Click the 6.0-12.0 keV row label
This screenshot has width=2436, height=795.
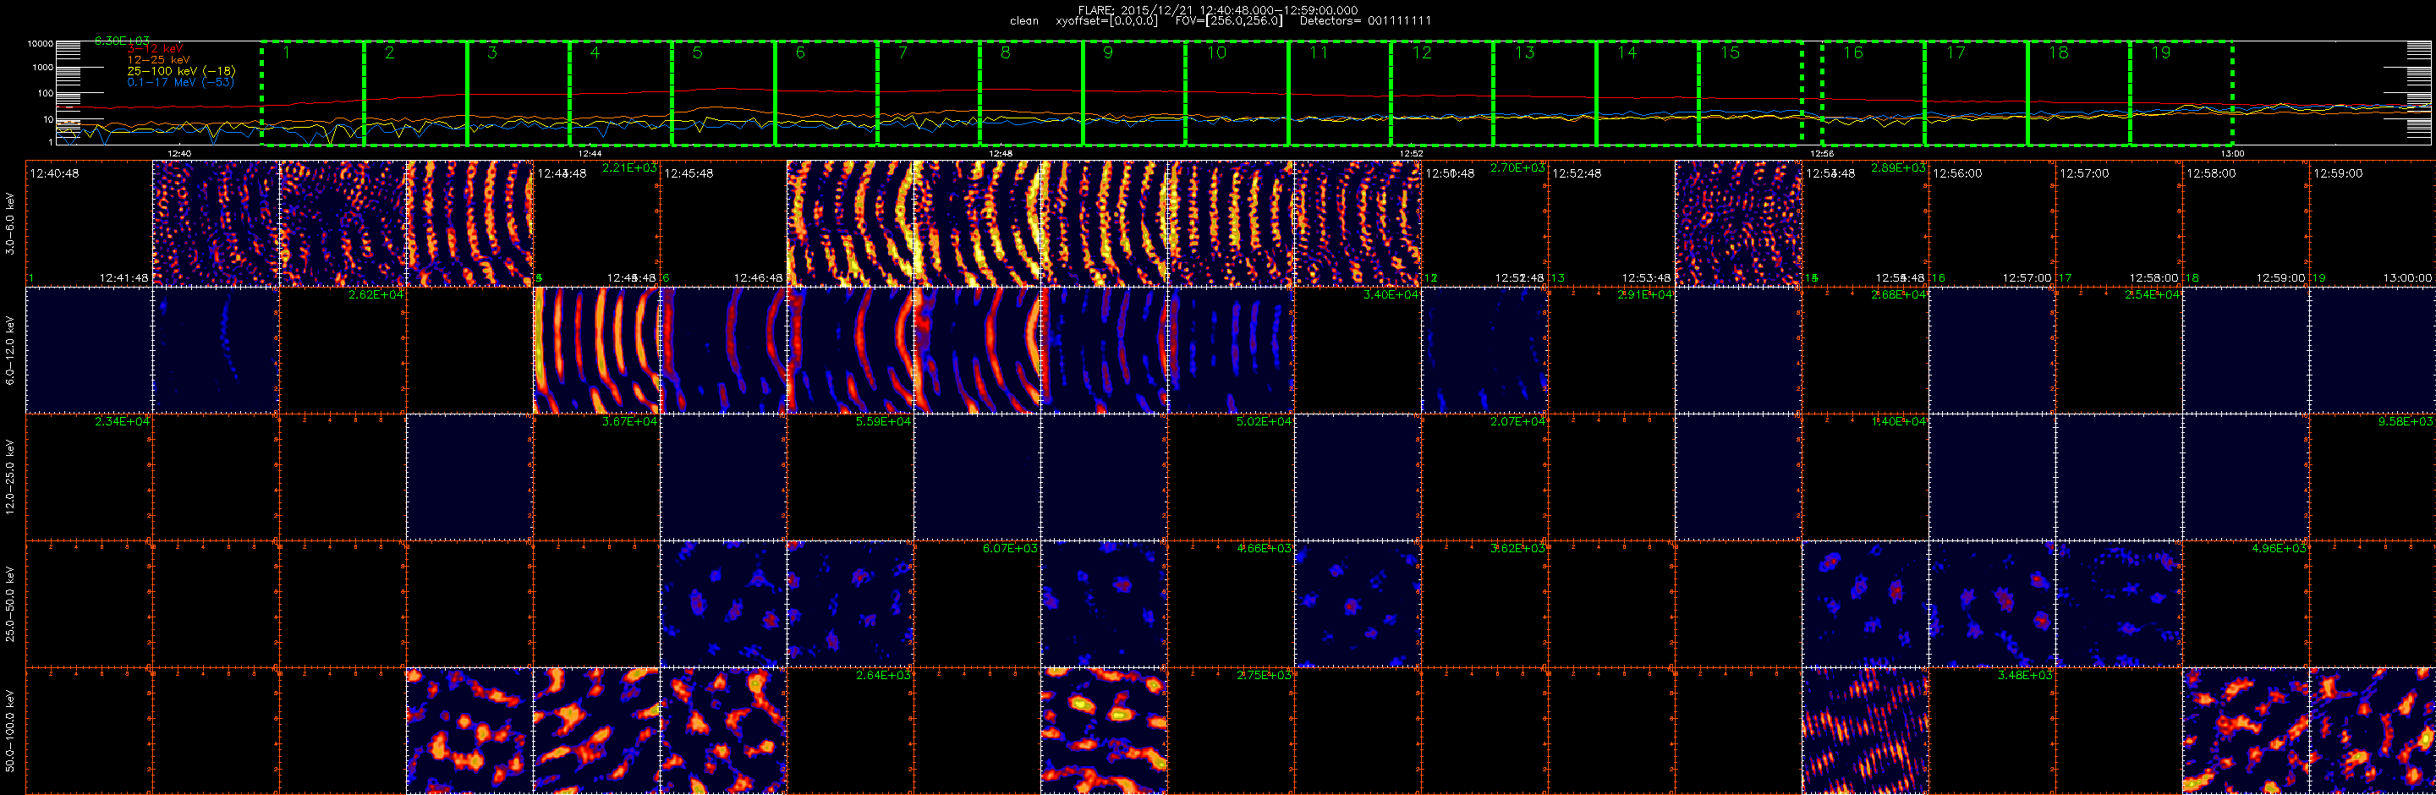click(x=9, y=351)
